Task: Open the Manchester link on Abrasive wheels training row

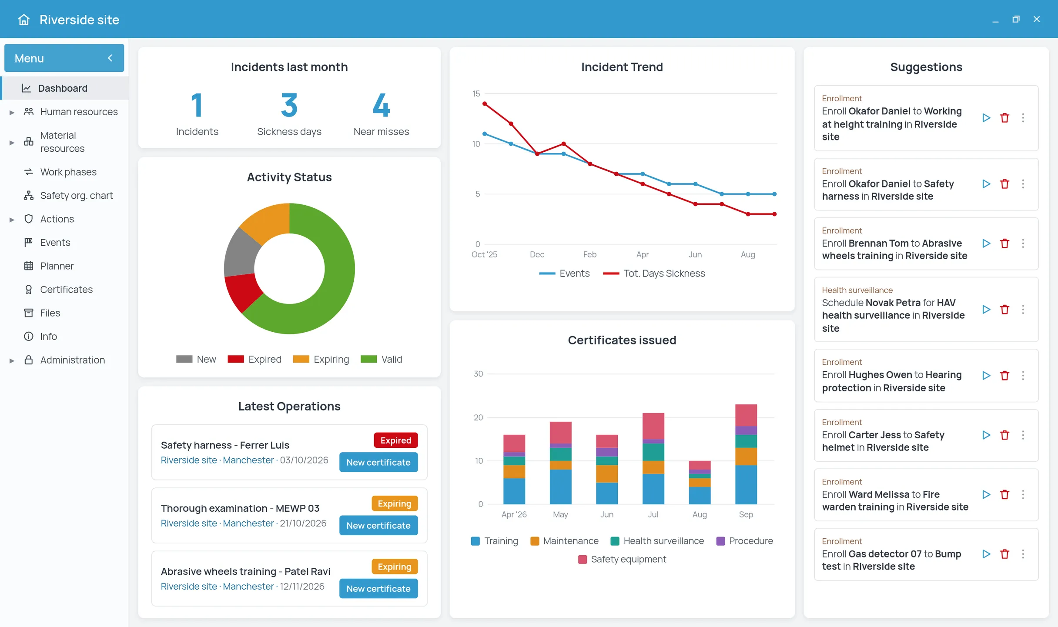Action: tap(248, 587)
